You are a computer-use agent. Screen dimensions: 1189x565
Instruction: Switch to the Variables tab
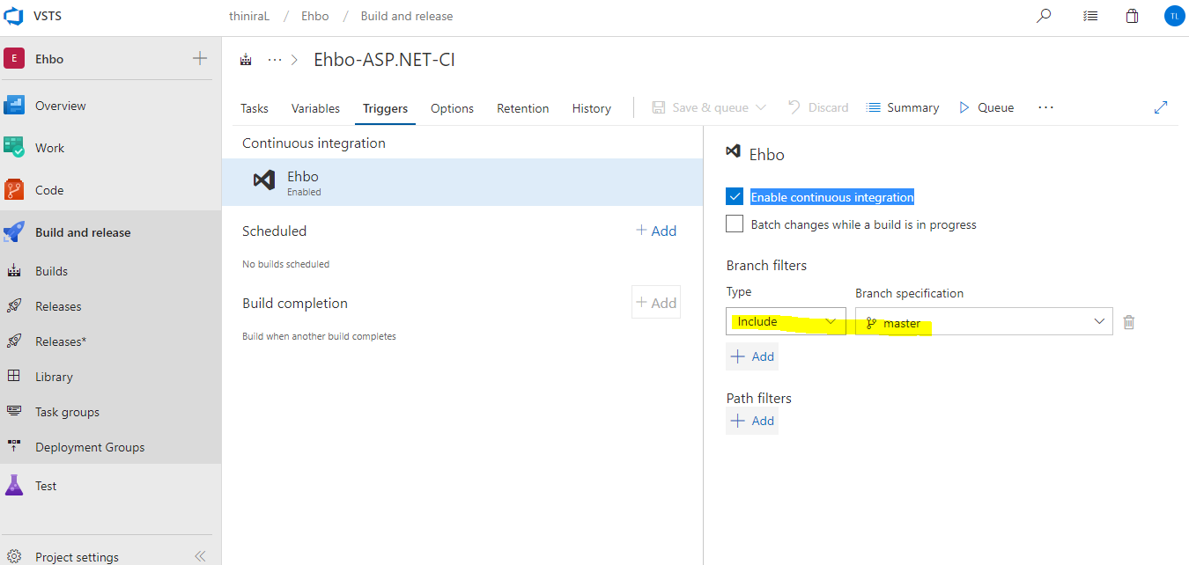coord(315,108)
